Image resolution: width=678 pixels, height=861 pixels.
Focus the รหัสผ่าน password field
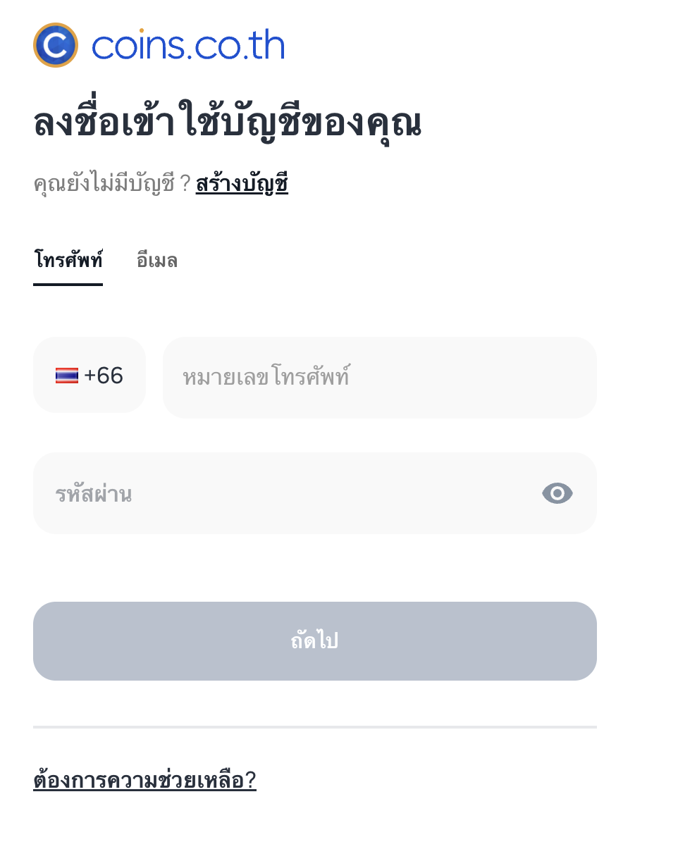pos(282,493)
